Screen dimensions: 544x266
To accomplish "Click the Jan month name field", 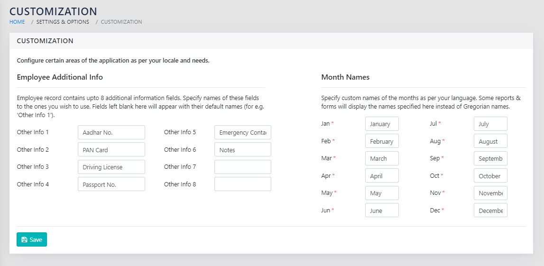I will 382,124.
